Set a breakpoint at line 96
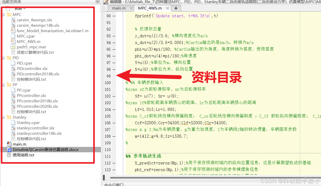321x186 pixels. (114, 56)
